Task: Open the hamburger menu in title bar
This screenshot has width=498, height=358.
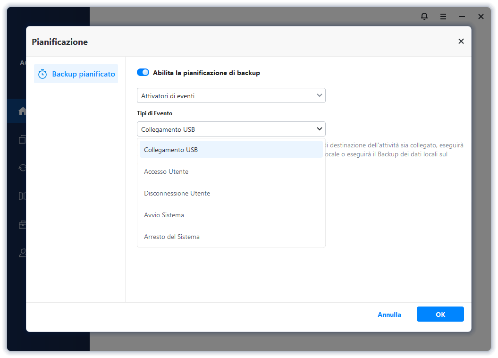Action: [443, 17]
